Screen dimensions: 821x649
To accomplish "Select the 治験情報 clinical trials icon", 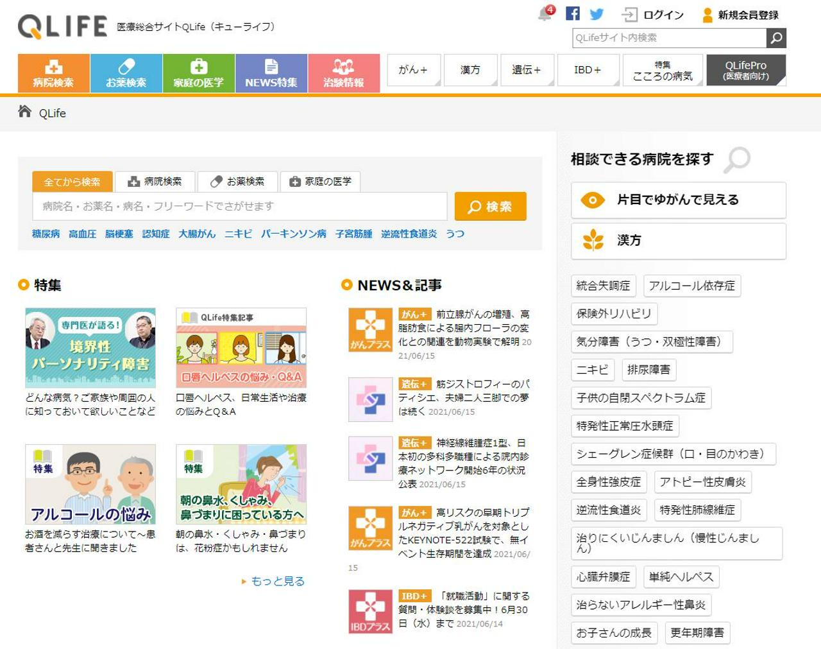I will [x=344, y=65].
